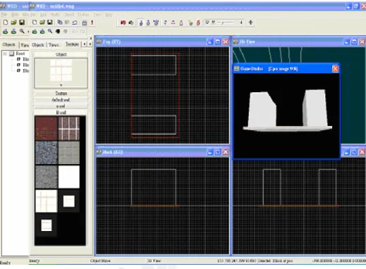366x269 pixels.
Task: Collapse the Root node in the object tree
Action: [5, 54]
